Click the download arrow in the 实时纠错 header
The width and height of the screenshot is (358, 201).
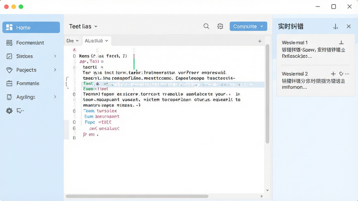tap(335, 27)
